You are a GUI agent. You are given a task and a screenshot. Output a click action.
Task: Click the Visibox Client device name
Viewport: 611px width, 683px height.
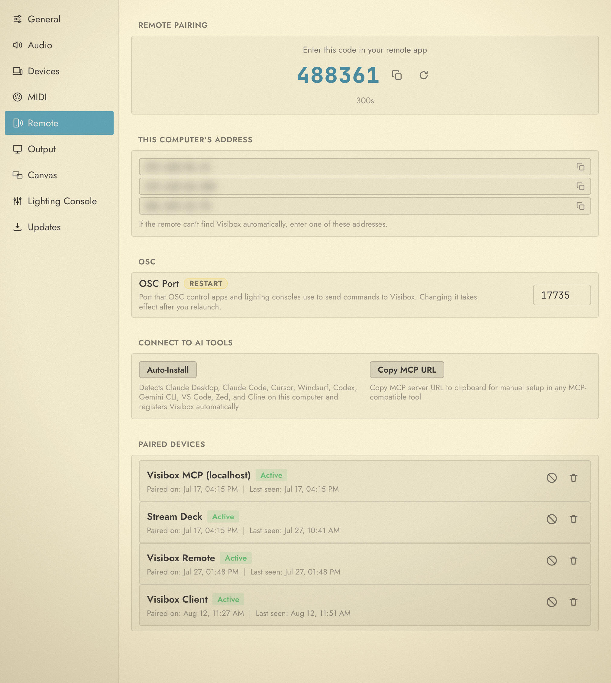click(x=177, y=599)
